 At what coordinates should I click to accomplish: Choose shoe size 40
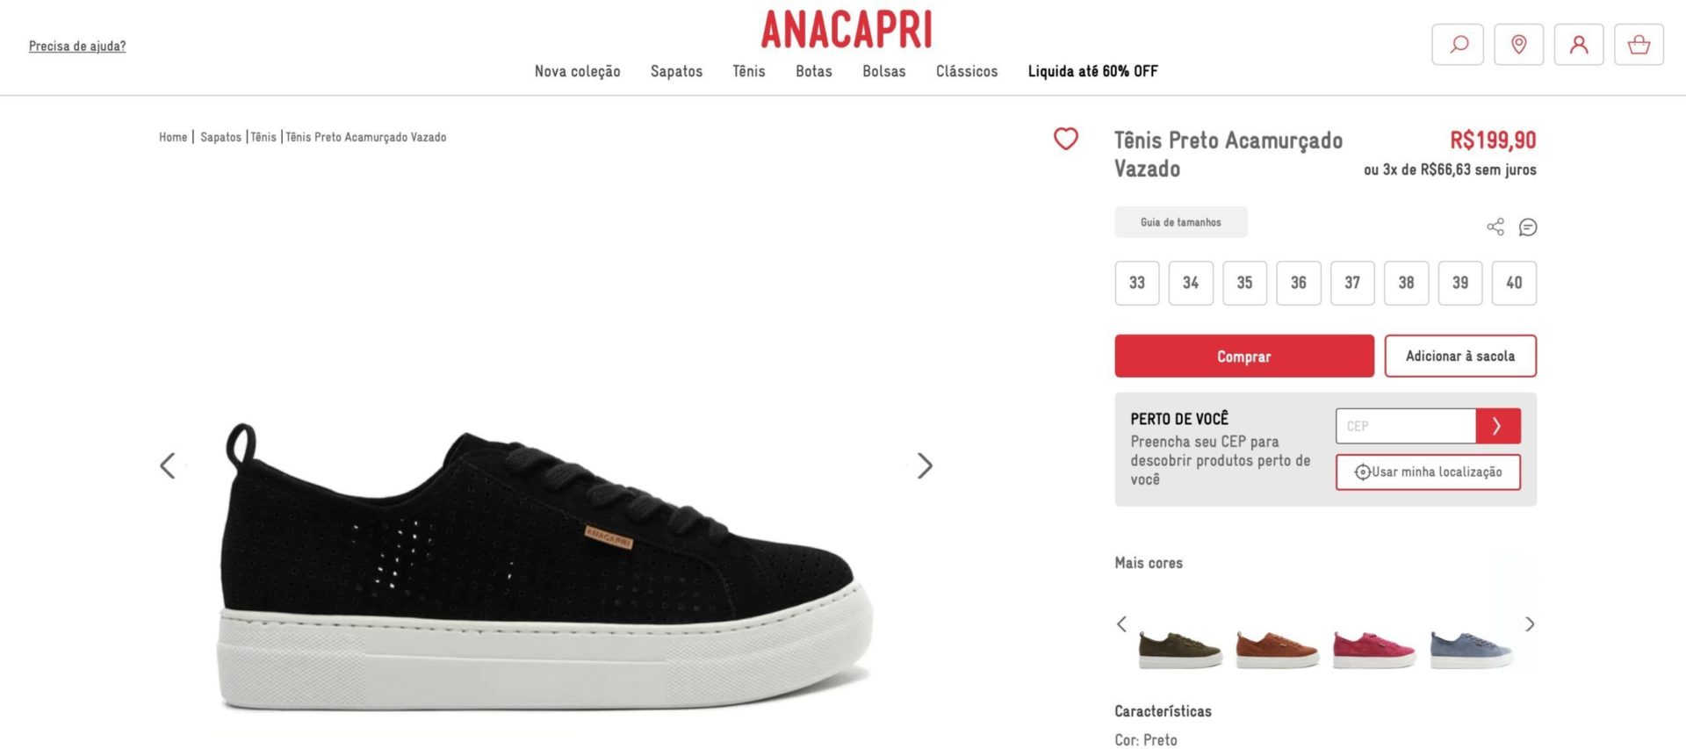(x=1514, y=283)
